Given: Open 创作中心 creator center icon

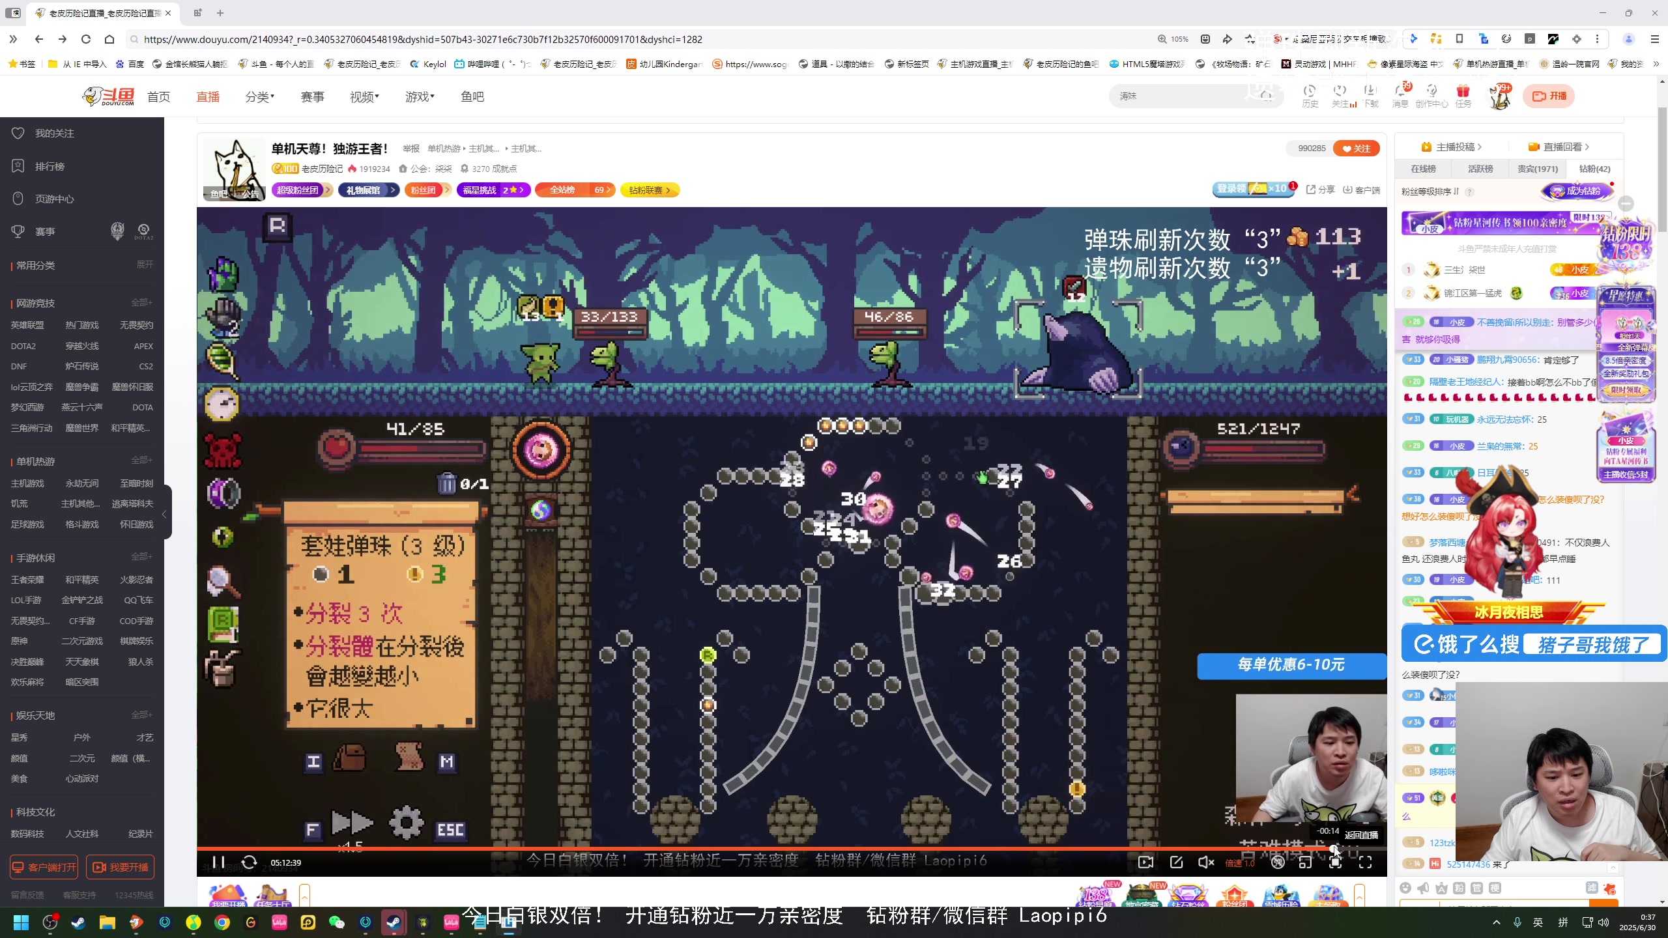Looking at the screenshot, I should click(1431, 96).
